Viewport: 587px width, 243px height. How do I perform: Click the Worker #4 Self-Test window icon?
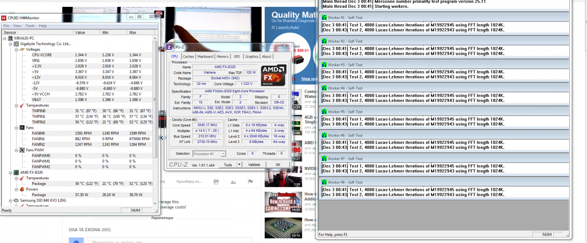click(x=323, y=88)
